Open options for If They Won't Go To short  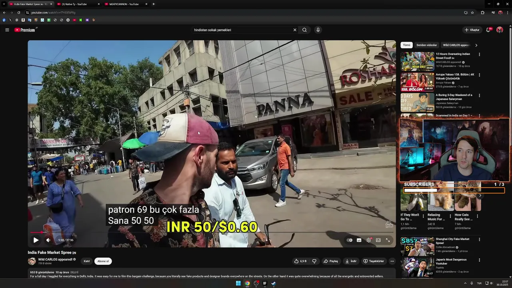coord(423,216)
